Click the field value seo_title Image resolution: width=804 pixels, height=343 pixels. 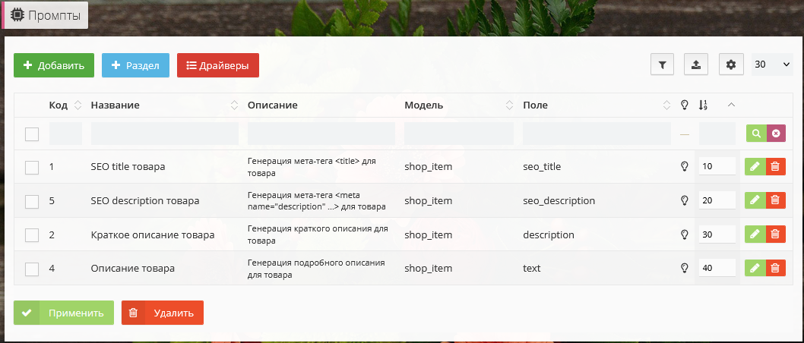pos(542,167)
